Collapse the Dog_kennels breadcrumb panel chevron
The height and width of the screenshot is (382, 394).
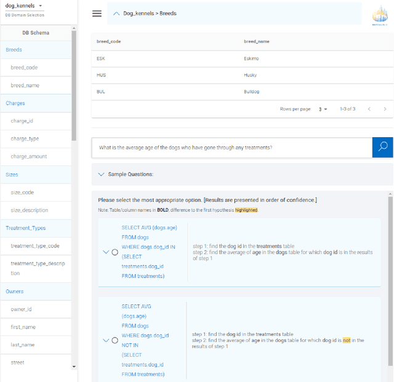click(116, 14)
